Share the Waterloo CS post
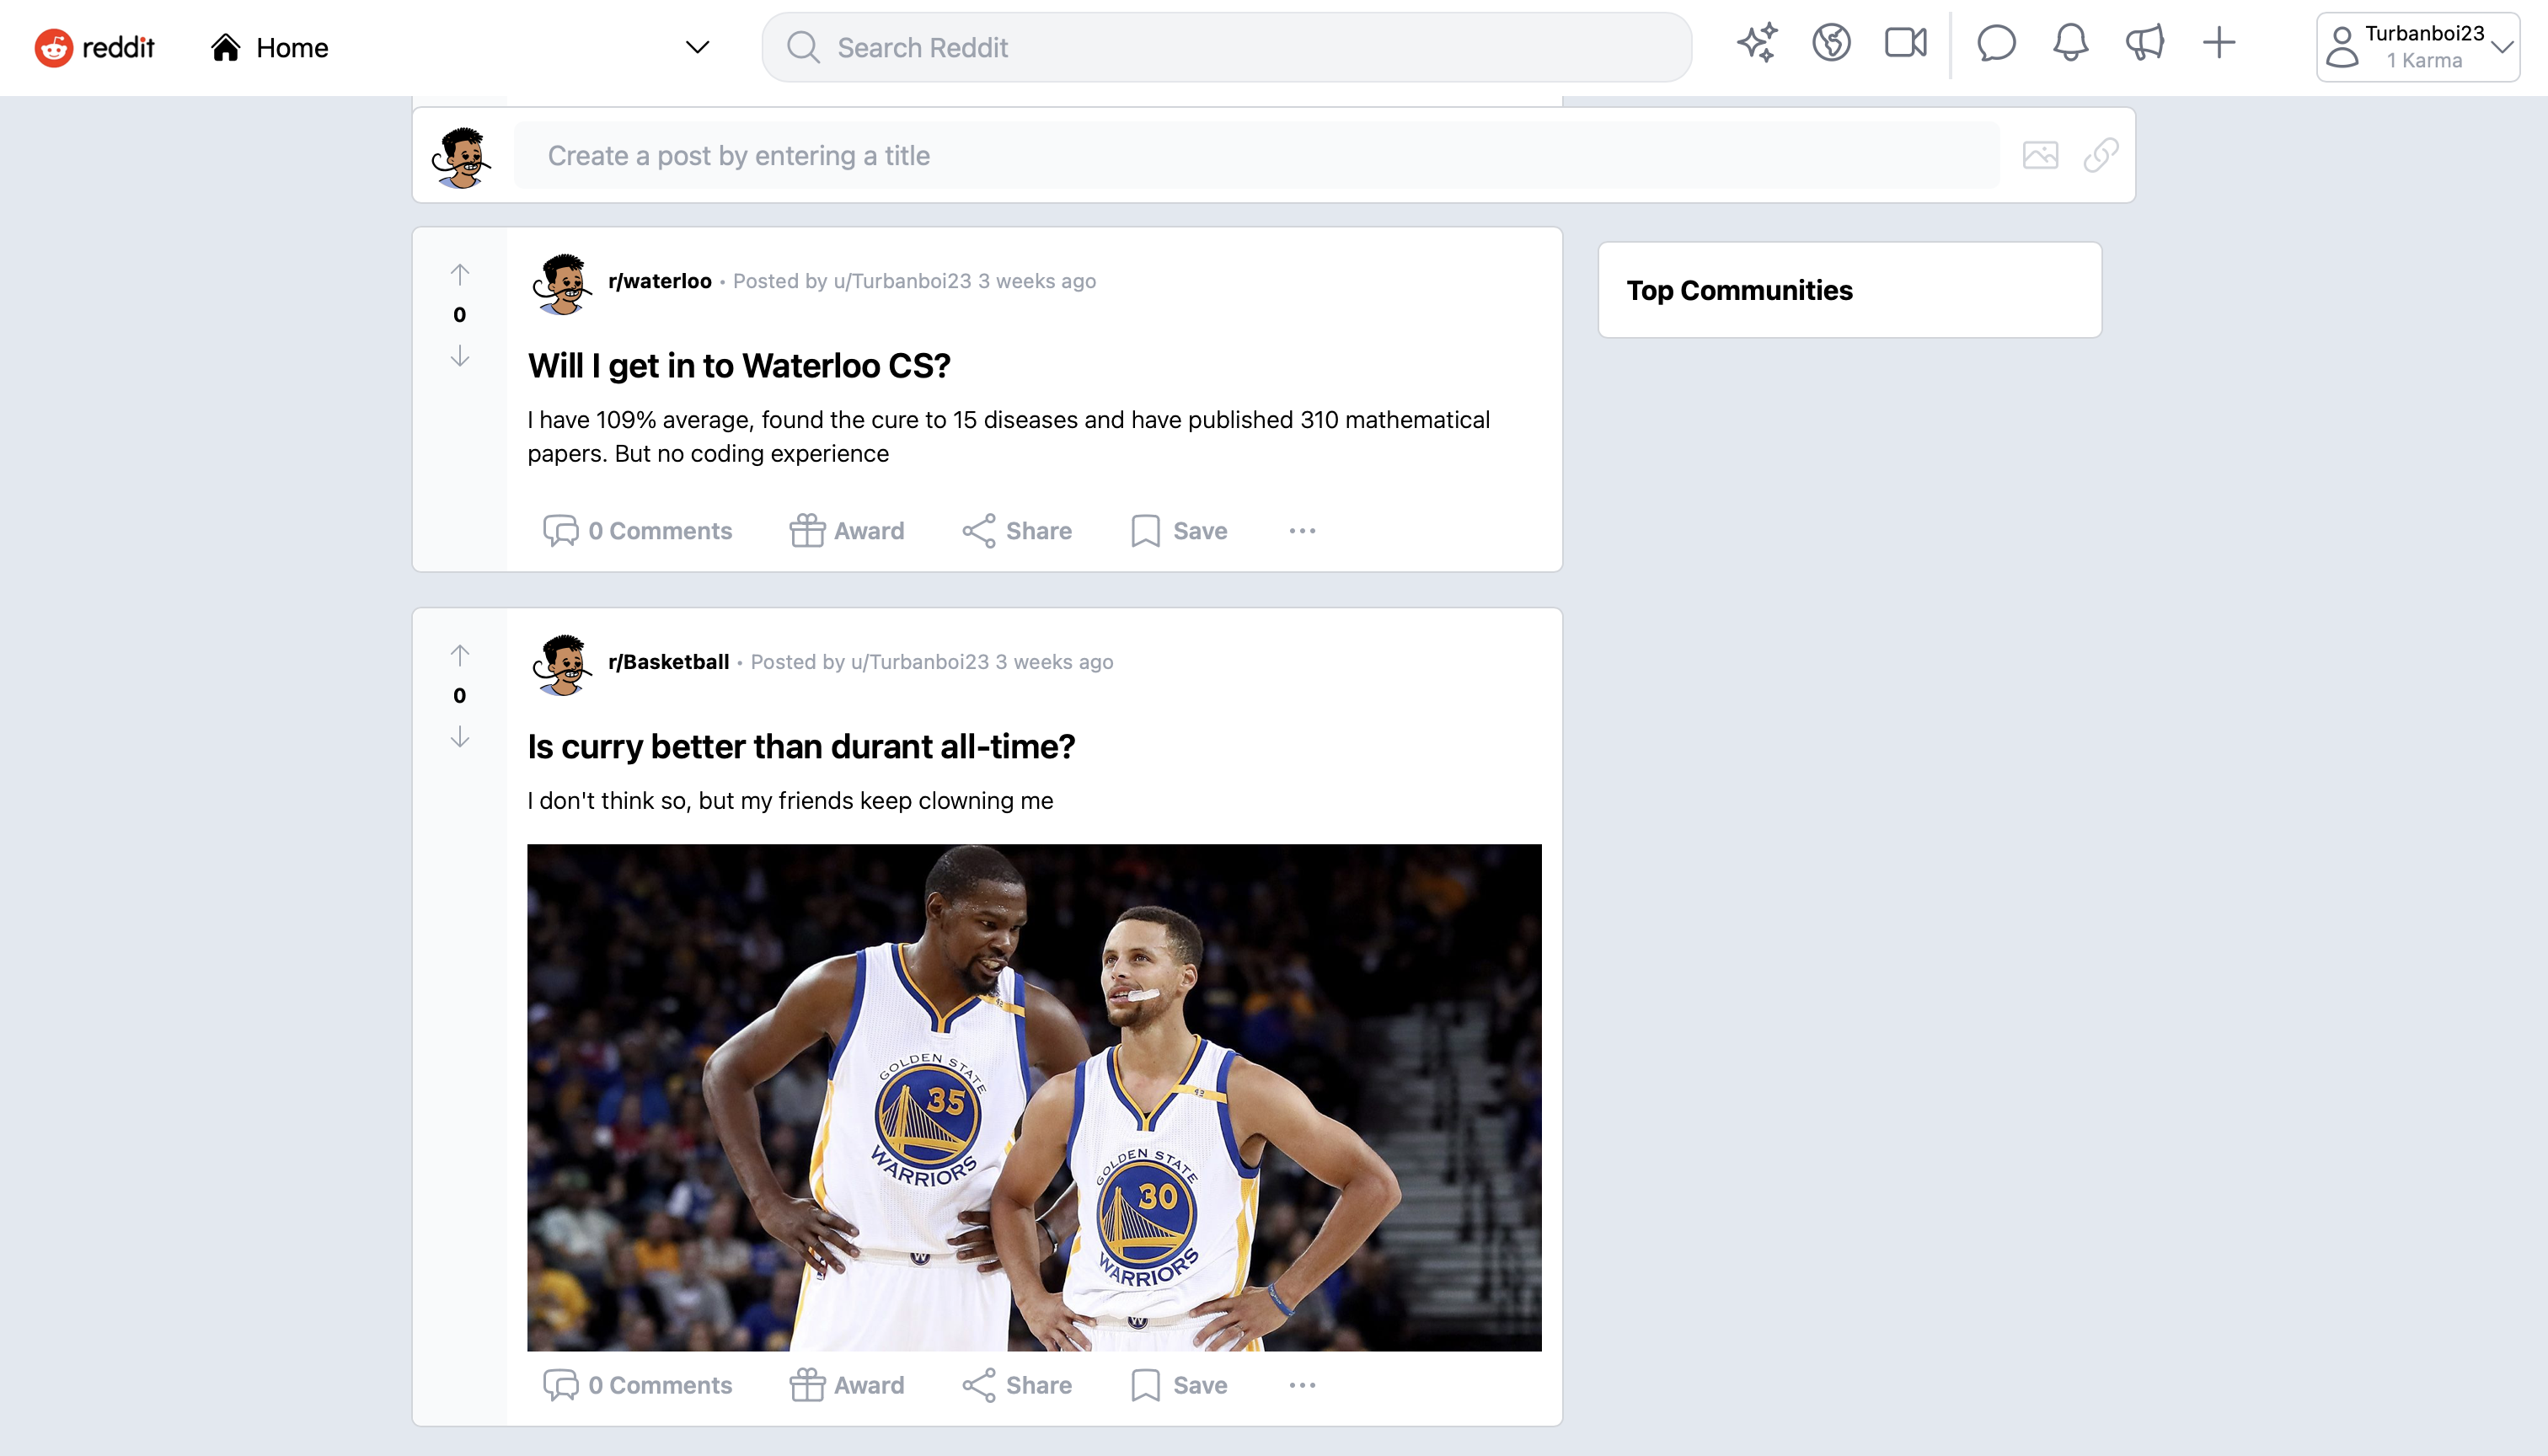This screenshot has height=1456, width=2548. coord(1016,531)
